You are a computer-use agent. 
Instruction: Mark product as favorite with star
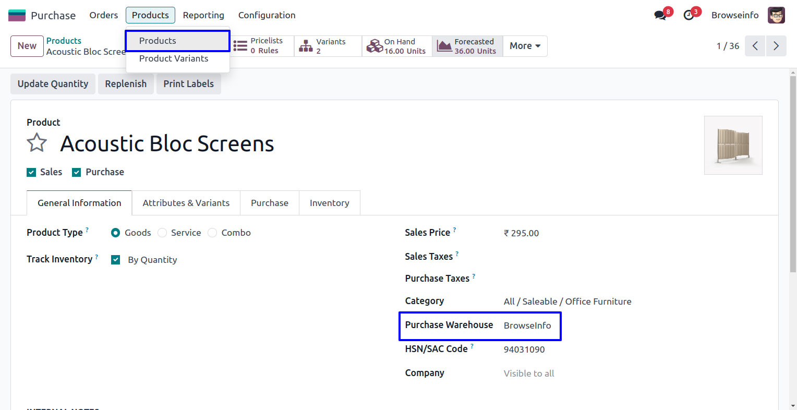tap(37, 143)
